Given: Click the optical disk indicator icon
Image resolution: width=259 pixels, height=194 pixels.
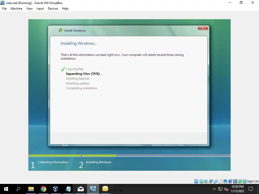Looking at the screenshot, I should click(x=201, y=181).
